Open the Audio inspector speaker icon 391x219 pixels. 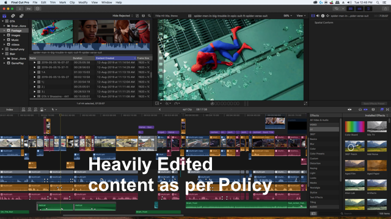[x=318, y=16]
